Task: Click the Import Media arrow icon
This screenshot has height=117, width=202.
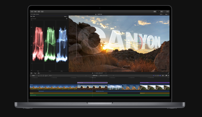Action: [x=32, y=12]
